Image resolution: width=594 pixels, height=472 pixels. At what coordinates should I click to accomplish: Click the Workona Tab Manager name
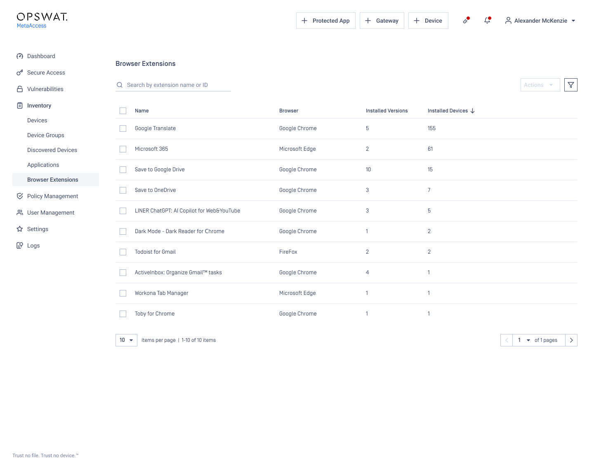tap(162, 293)
